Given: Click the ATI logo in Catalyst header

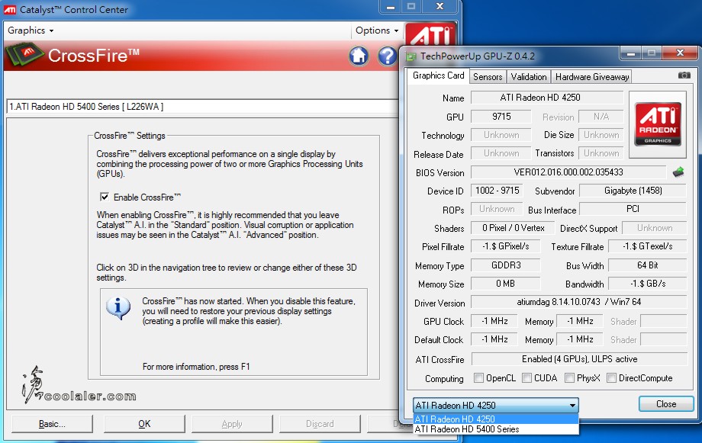Looking at the screenshot, I should point(430,34).
